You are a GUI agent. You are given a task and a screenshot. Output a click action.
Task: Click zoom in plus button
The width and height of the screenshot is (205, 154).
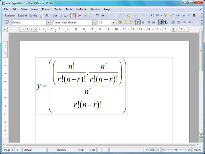coord(189,150)
